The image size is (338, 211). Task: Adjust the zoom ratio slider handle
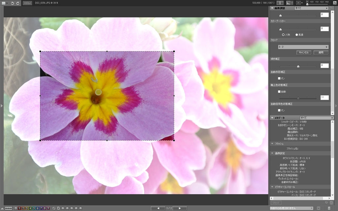pos(307,4)
